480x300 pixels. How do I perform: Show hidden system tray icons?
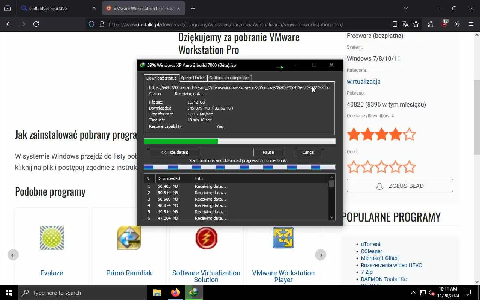414,292
